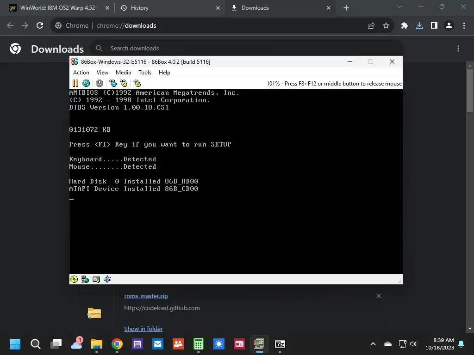Click the roms-master.zip file icon
The height and width of the screenshot is (355, 474).
[x=94, y=313]
